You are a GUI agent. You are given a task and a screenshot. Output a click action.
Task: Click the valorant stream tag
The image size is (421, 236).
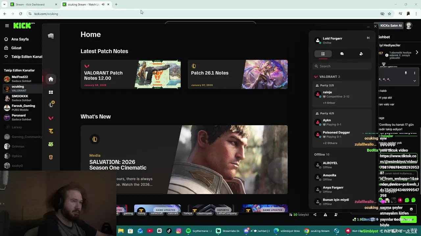[x=173, y=213]
